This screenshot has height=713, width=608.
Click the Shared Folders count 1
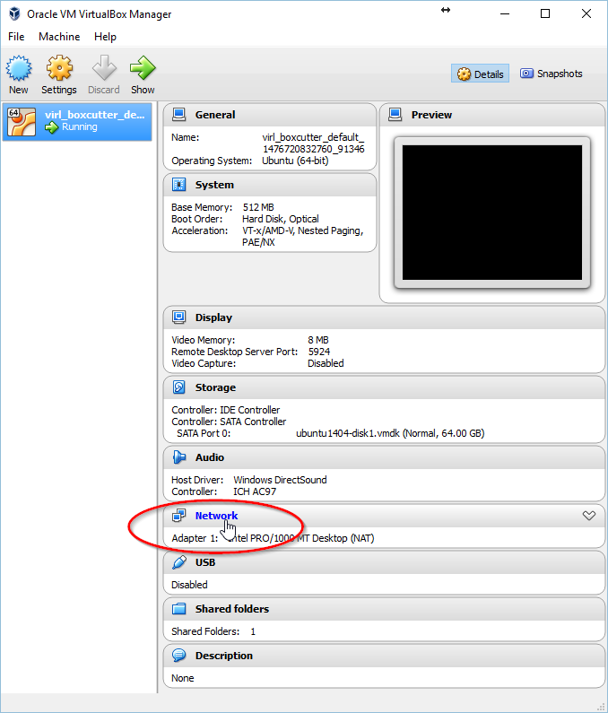(x=253, y=631)
